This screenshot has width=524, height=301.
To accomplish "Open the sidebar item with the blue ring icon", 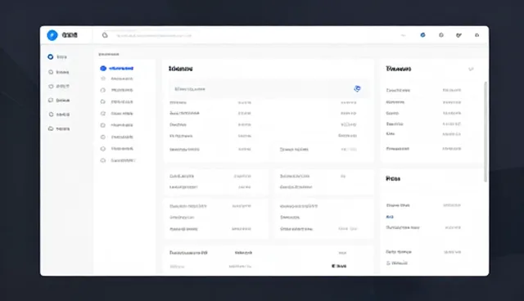I will pyautogui.click(x=57, y=56).
